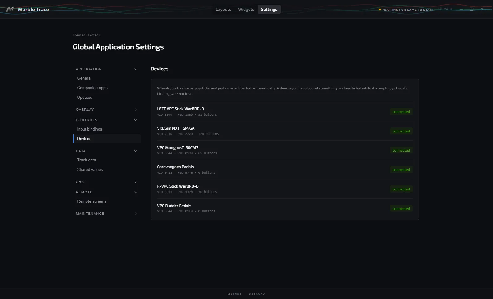Collapse the REMOTE section chevron

(136, 192)
